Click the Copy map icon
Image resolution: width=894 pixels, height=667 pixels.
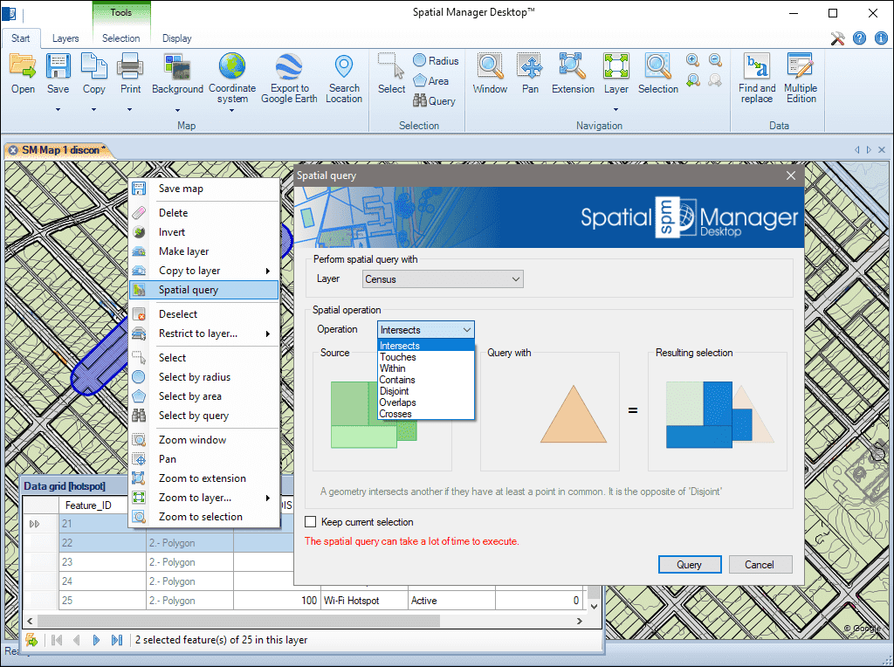pyautogui.click(x=94, y=66)
